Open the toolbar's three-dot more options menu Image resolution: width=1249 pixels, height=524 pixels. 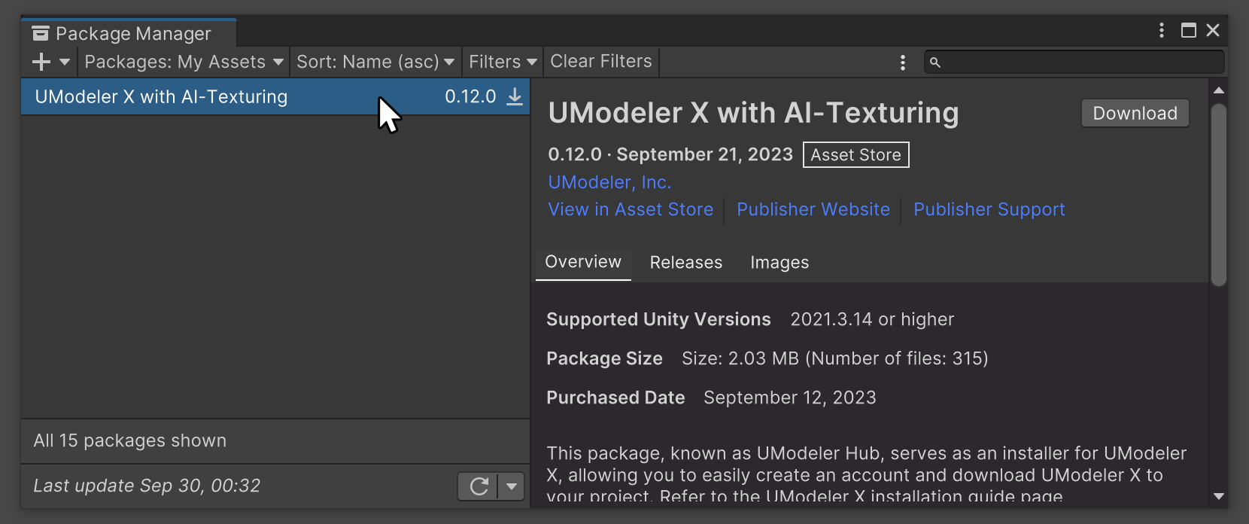tap(902, 62)
